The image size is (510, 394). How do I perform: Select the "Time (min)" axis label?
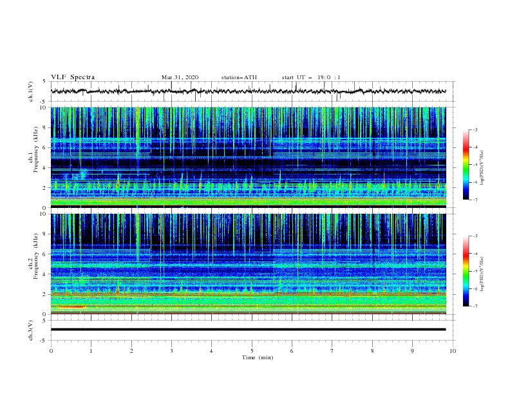[258, 357]
